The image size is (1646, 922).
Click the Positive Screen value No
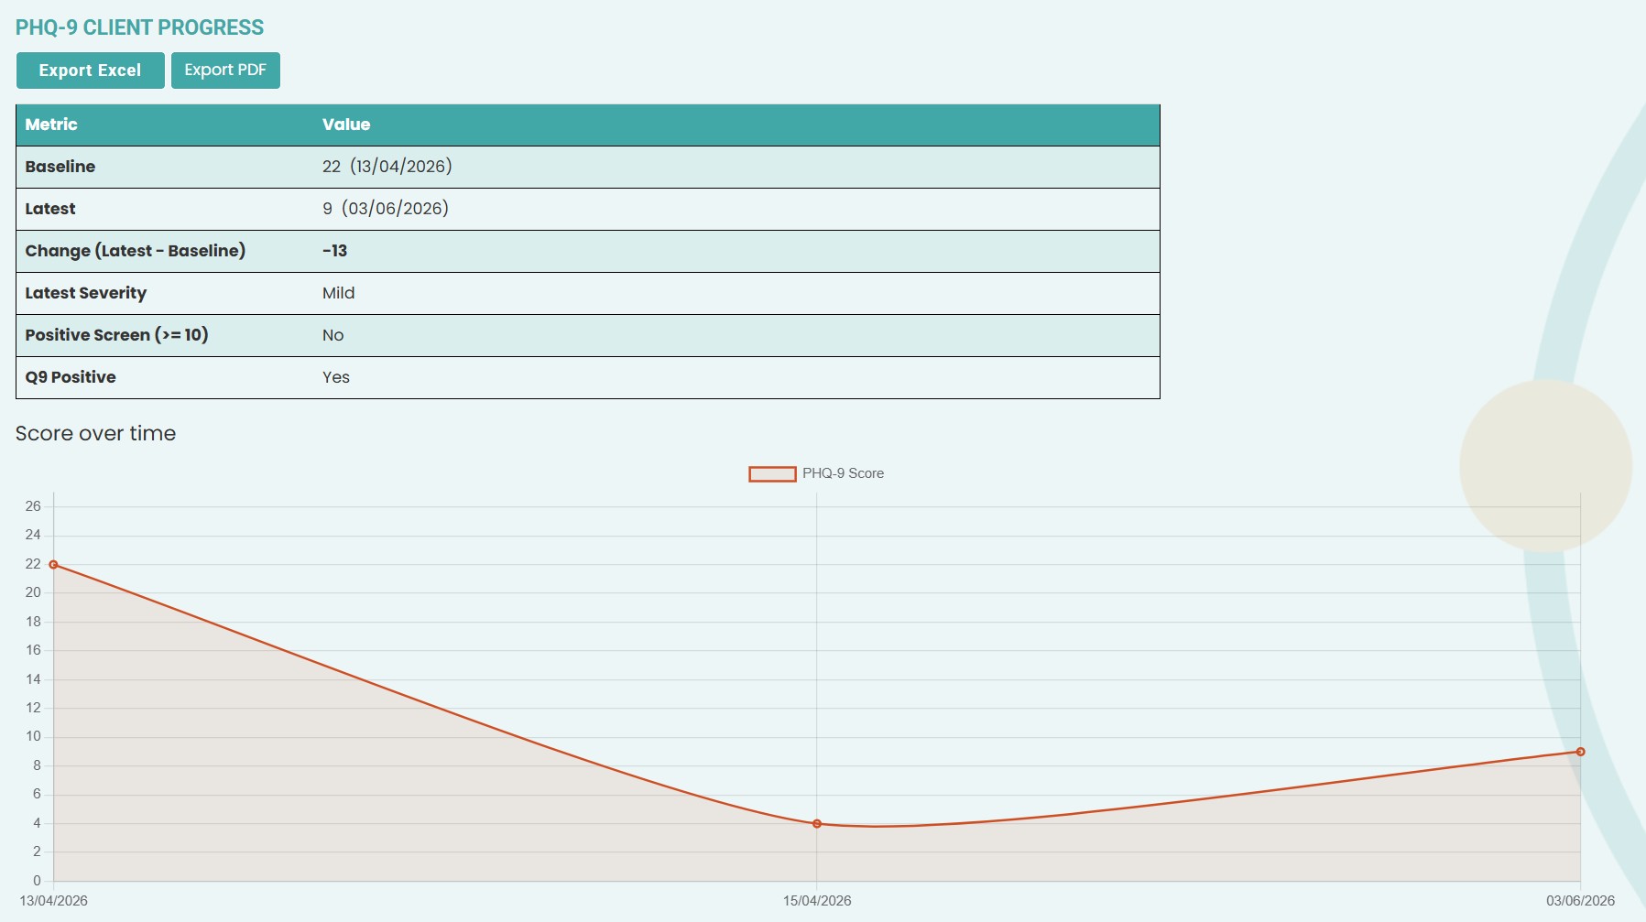click(333, 335)
